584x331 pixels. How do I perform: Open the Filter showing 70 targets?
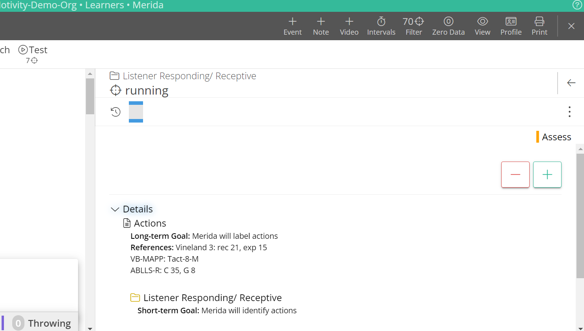click(413, 26)
